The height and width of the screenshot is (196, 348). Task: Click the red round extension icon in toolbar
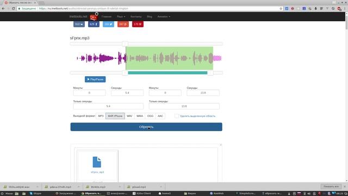(x=293, y=9)
